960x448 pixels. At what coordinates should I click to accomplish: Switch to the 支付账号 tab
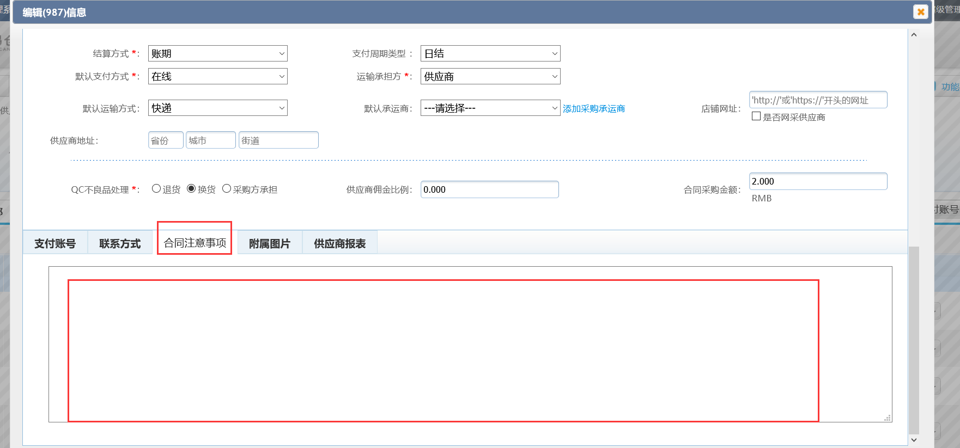[x=55, y=243]
